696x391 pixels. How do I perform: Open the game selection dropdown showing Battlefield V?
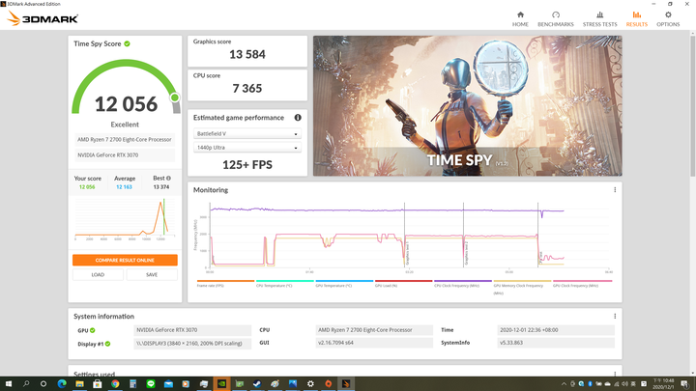tap(247, 133)
